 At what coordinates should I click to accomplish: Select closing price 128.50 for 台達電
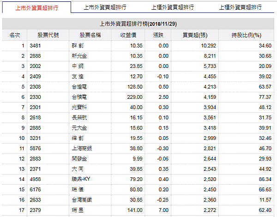click(x=135, y=87)
